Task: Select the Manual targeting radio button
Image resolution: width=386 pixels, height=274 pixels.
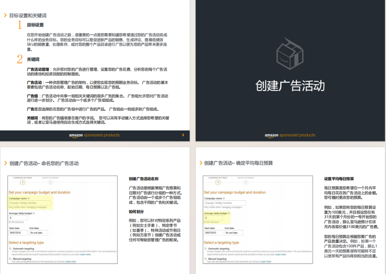Action: coord(10,258)
